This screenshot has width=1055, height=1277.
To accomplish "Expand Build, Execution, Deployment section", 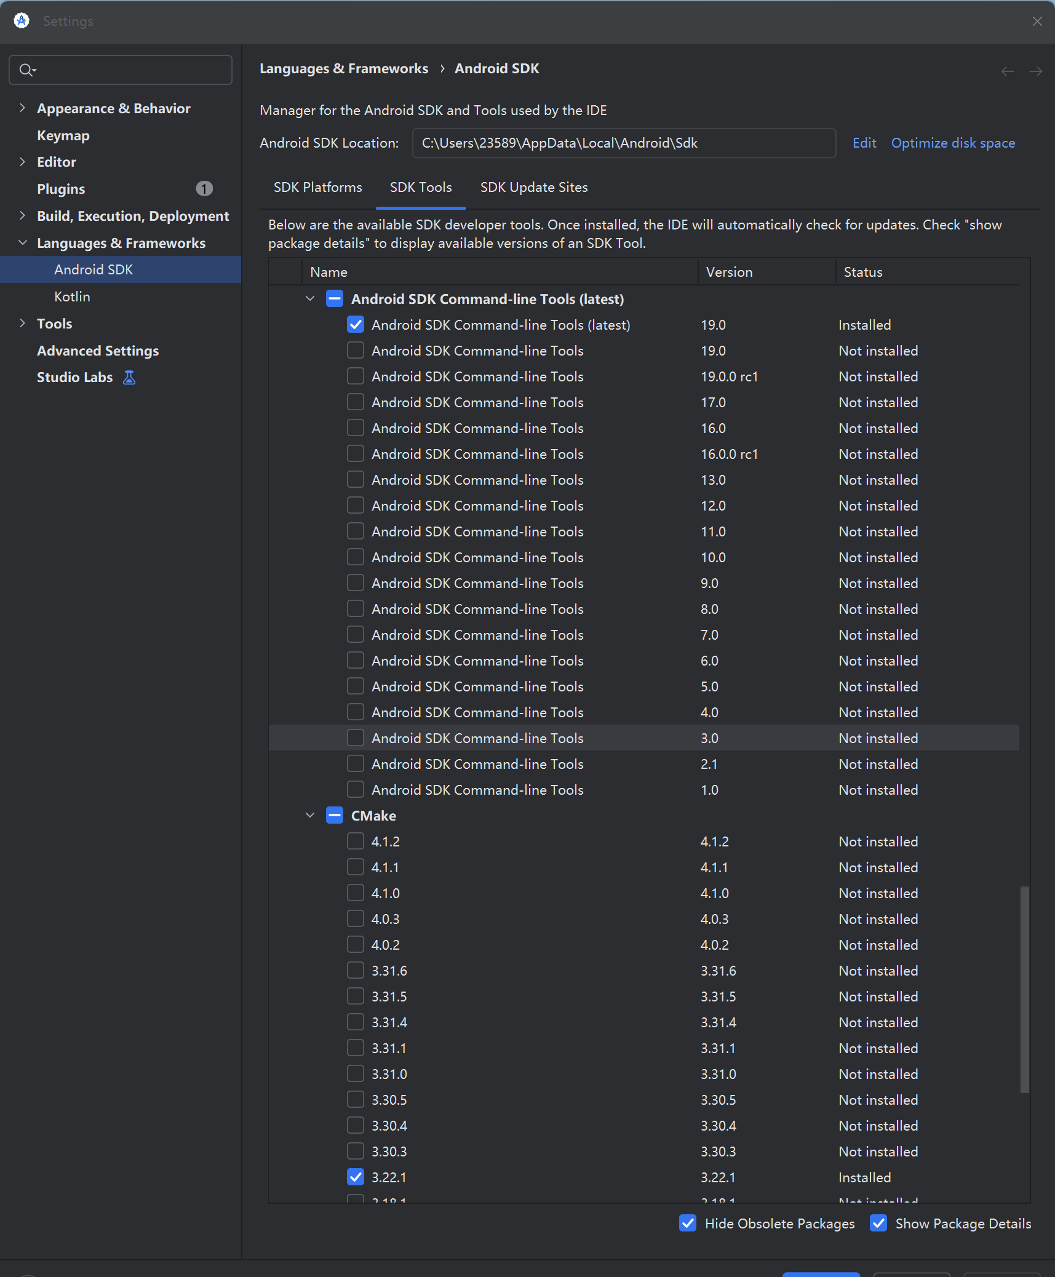I will 23,216.
